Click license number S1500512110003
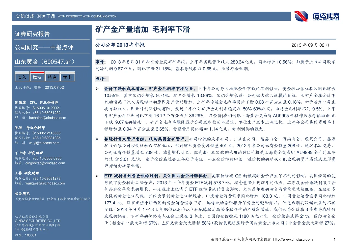 point(47,133)
